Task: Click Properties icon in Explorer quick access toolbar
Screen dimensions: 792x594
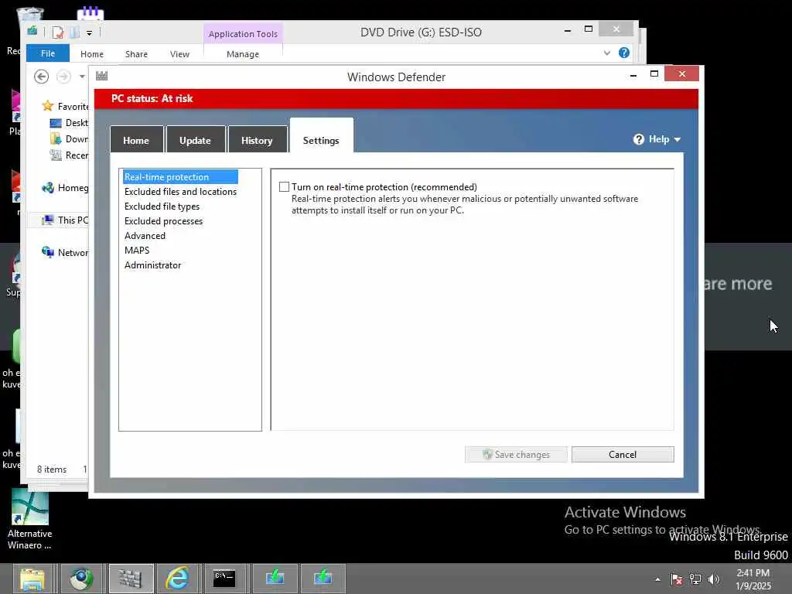Action: (x=57, y=32)
